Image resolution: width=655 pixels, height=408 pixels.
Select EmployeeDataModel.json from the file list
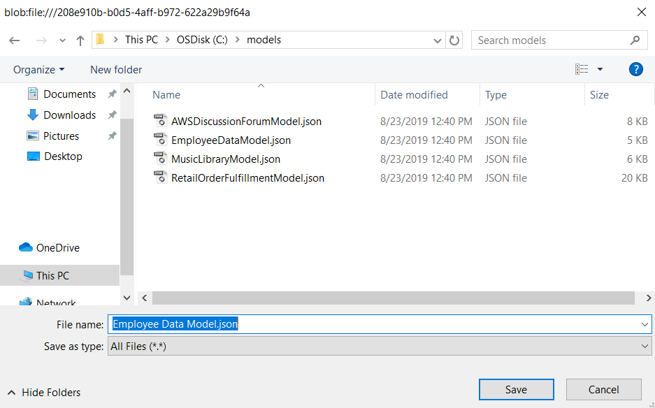[231, 140]
